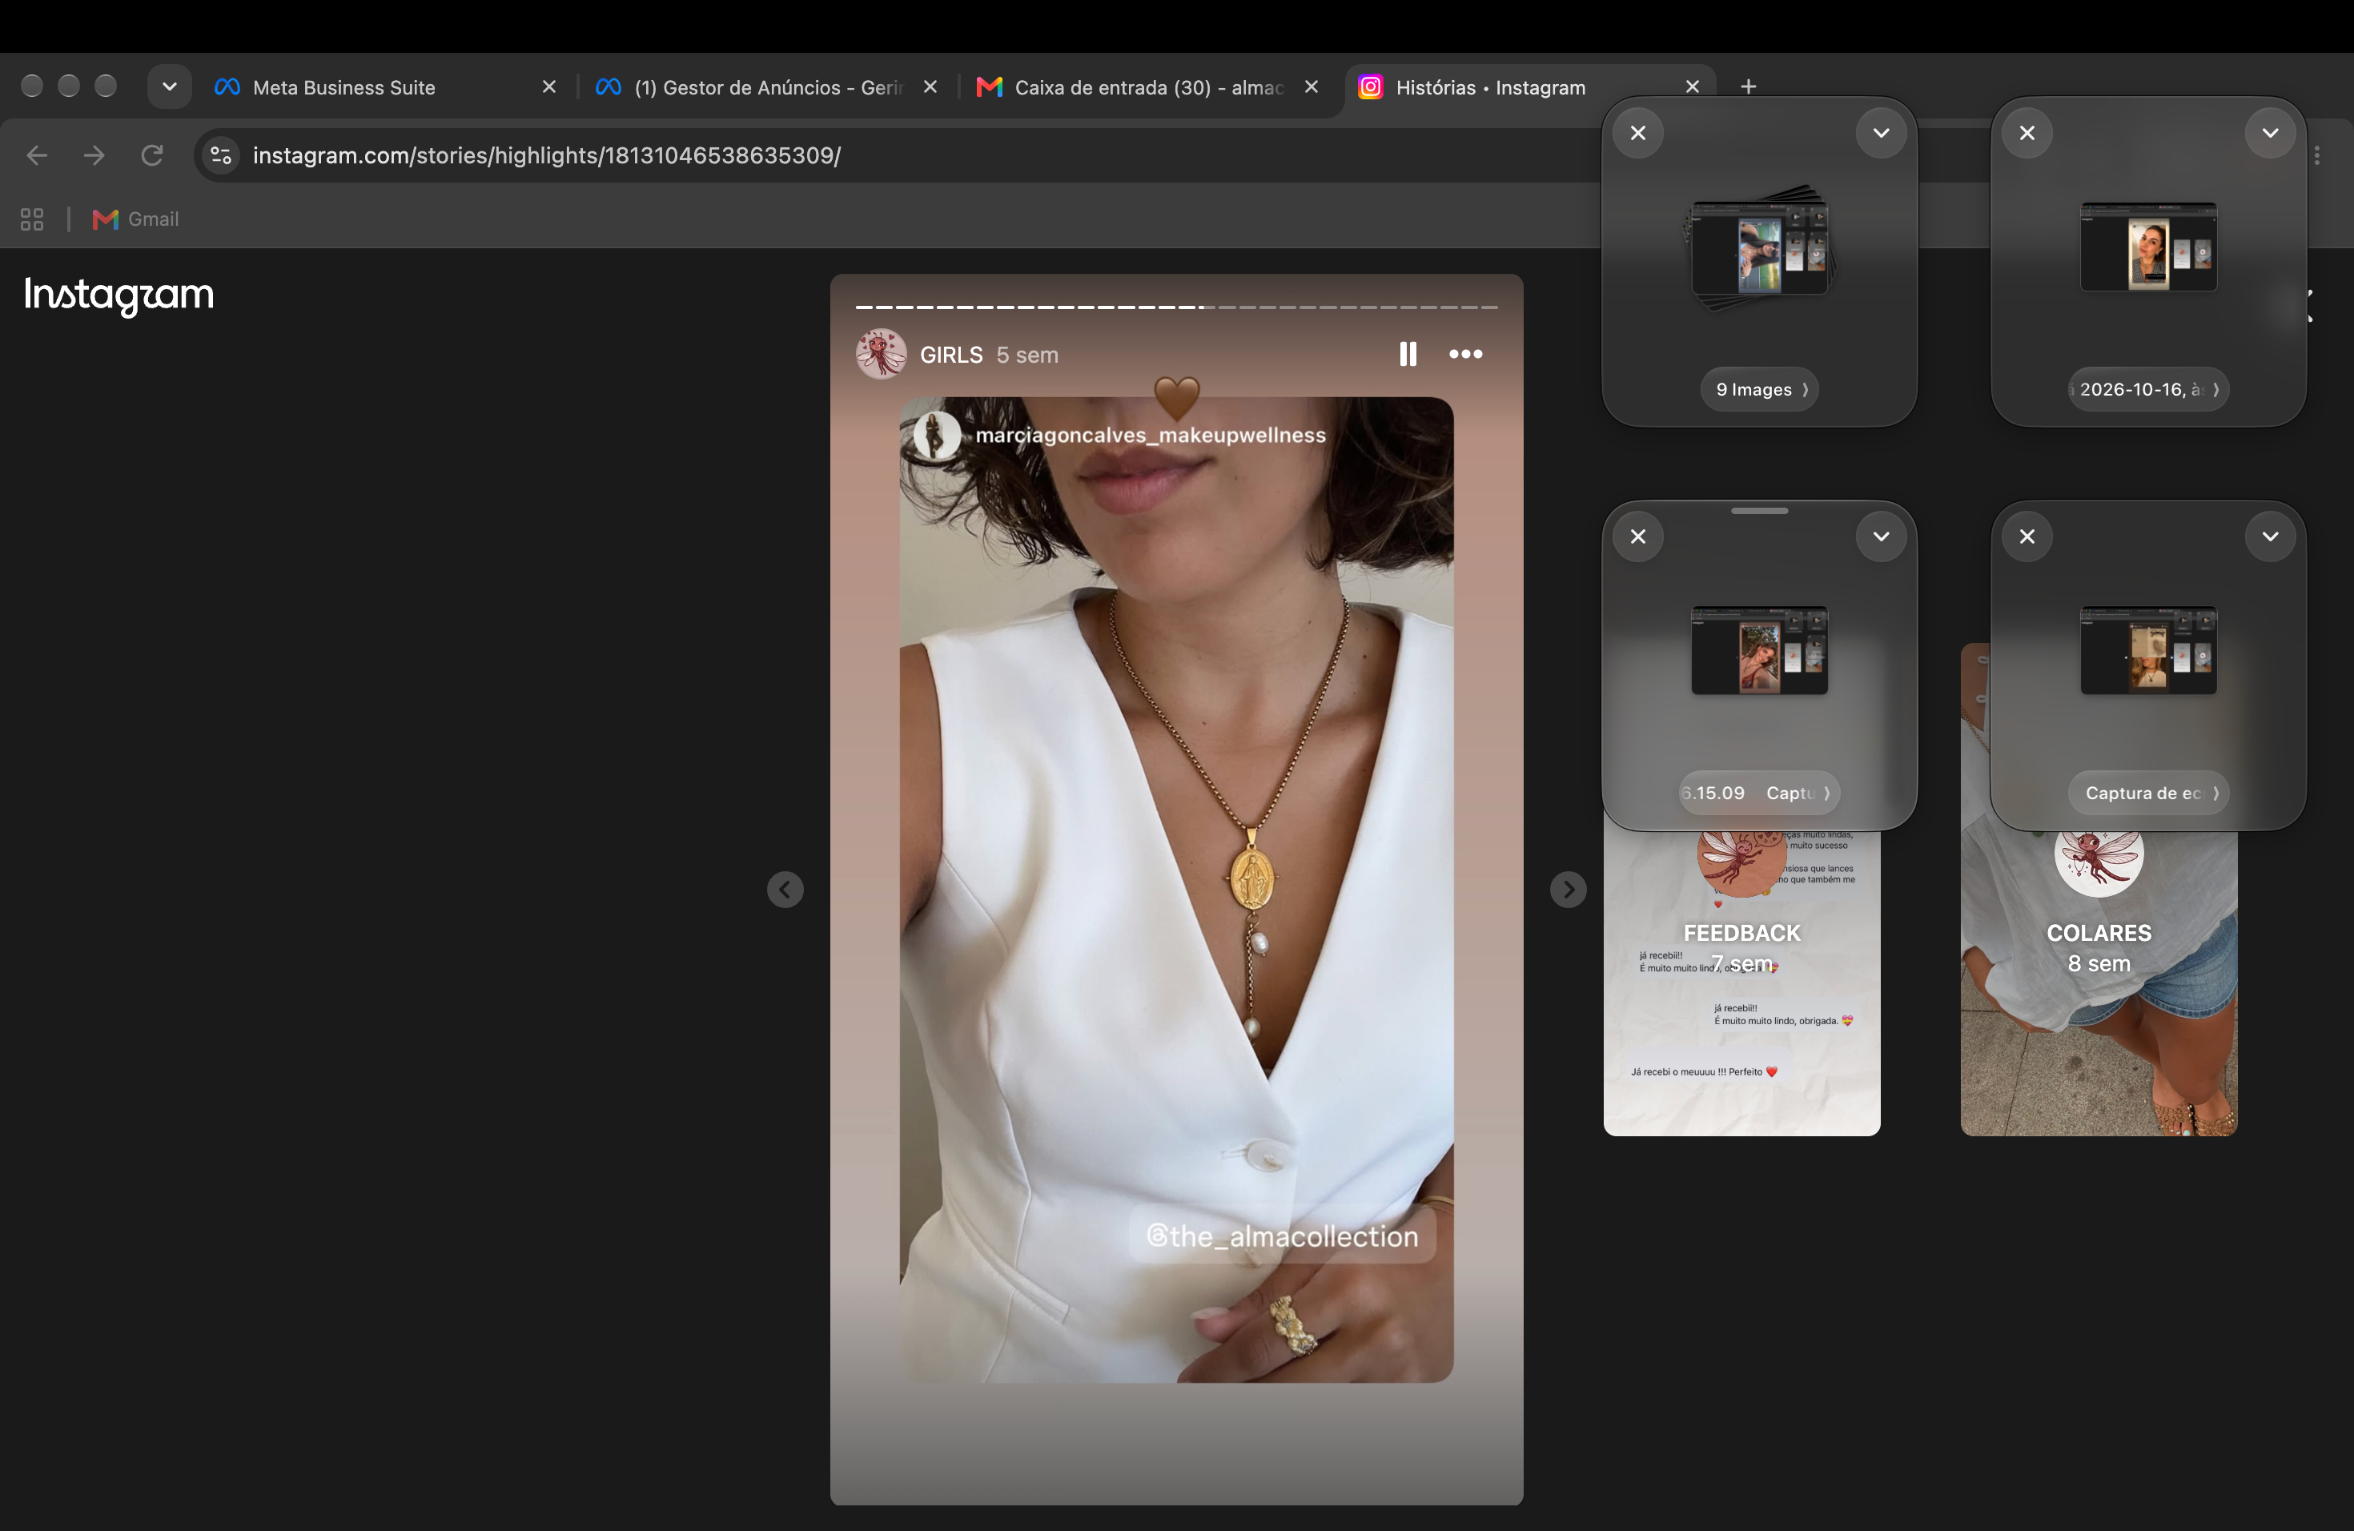Go back in browser history

point(37,155)
